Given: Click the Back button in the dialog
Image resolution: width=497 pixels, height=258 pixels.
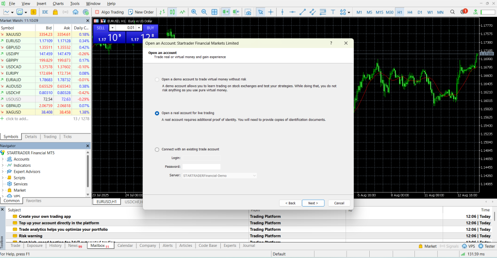Looking at the screenshot, I should point(290,203).
